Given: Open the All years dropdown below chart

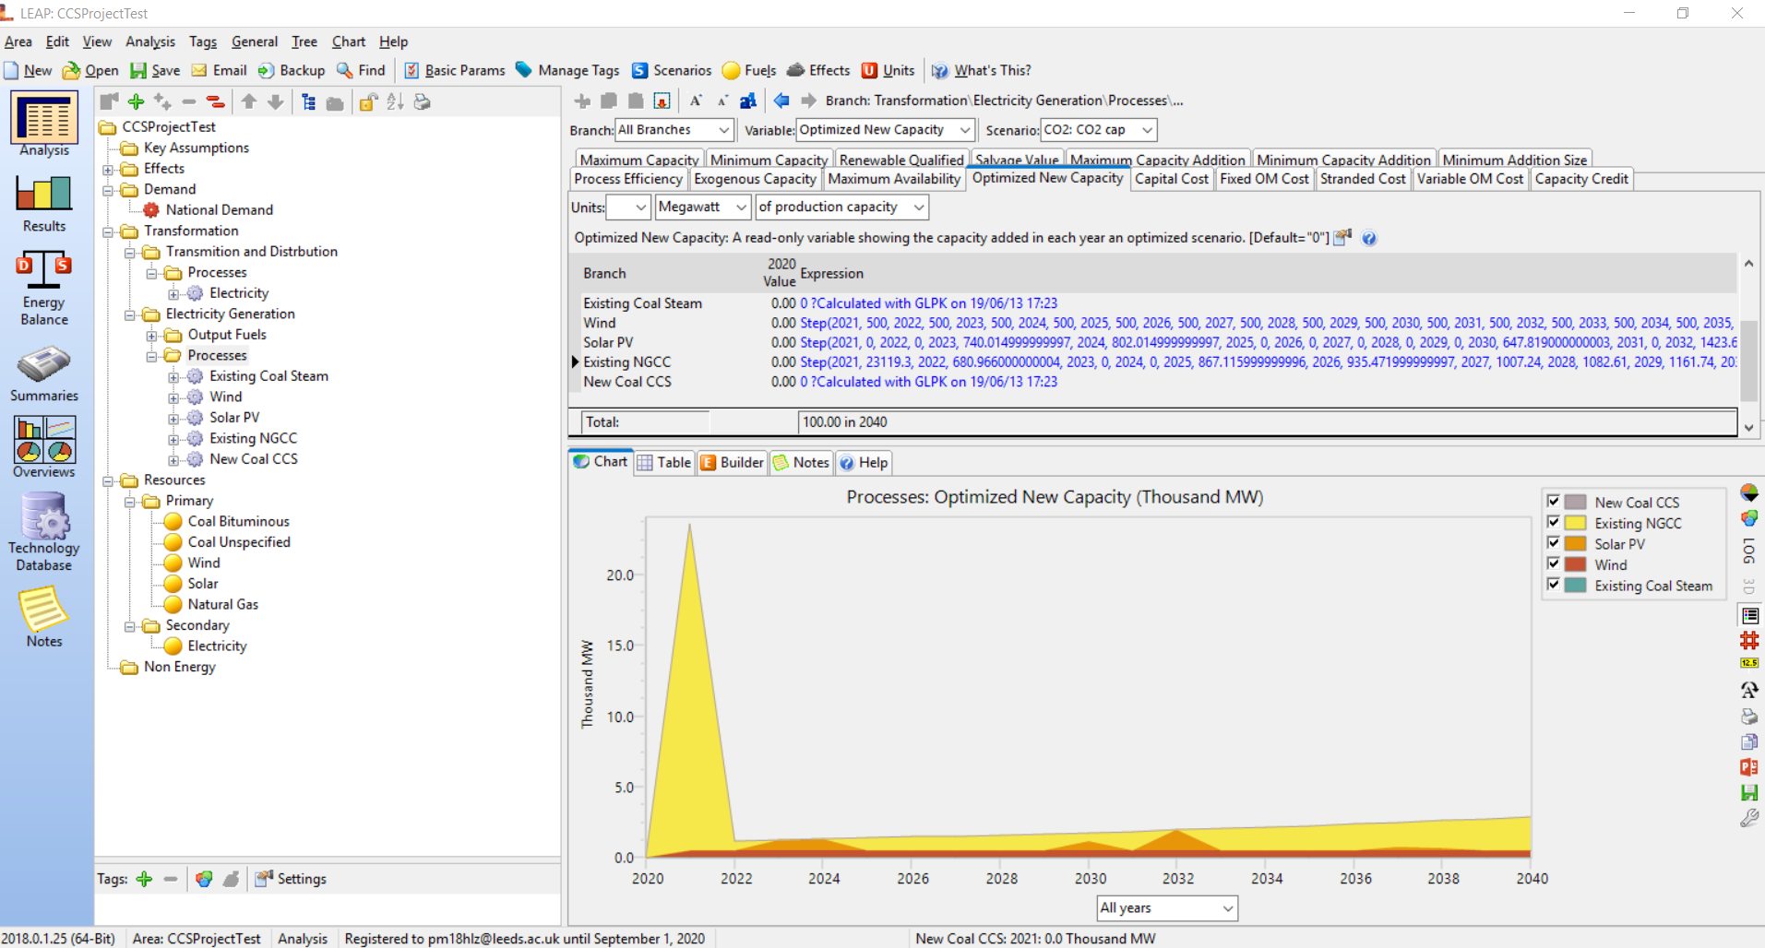Looking at the screenshot, I should [1167, 907].
